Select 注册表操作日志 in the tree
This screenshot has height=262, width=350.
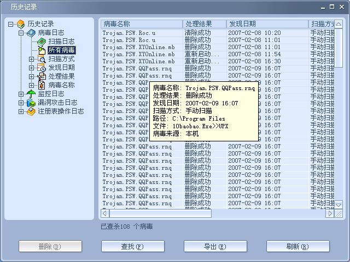(x=61, y=111)
